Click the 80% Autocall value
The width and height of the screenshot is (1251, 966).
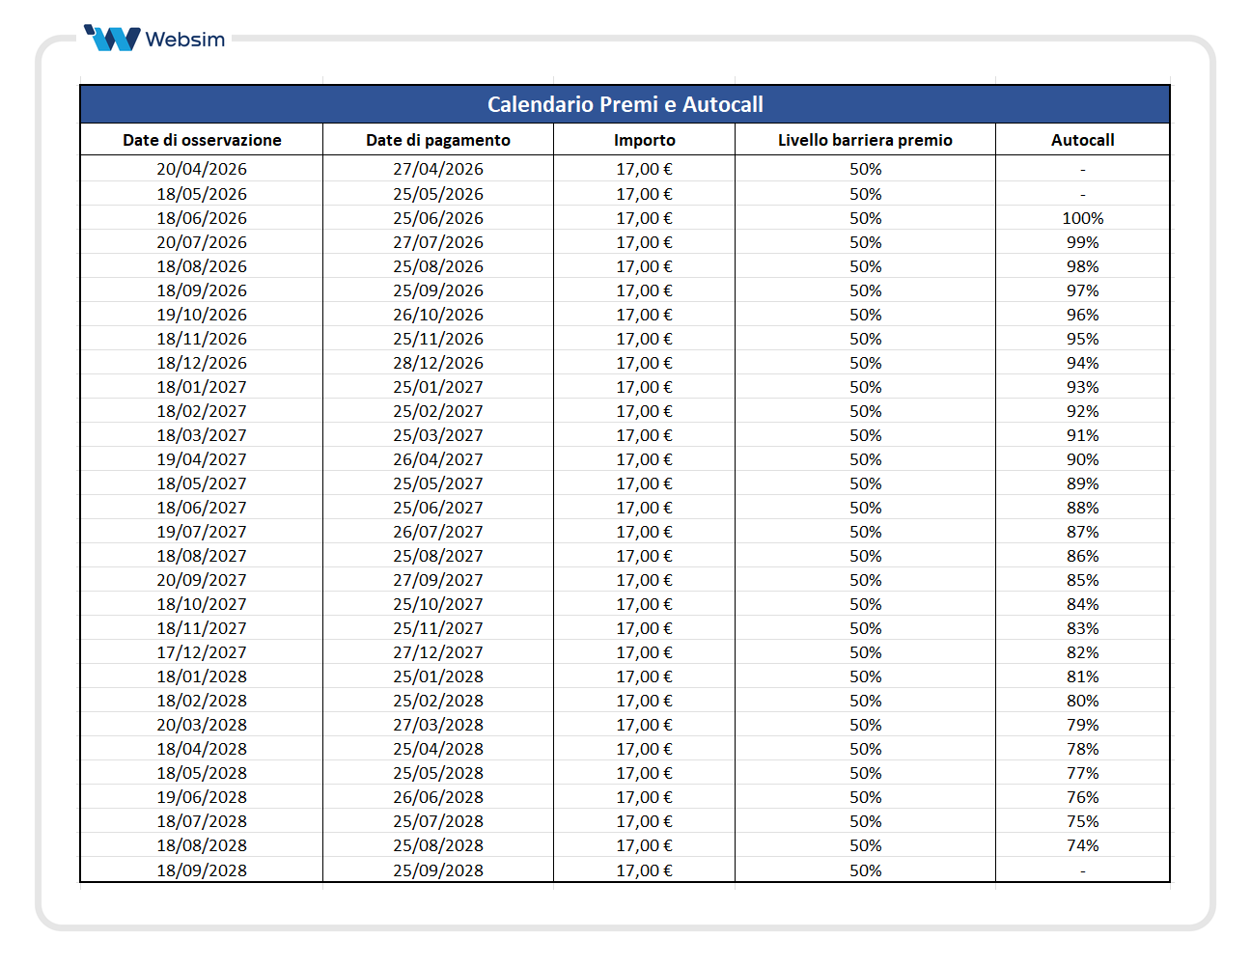point(1082,701)
